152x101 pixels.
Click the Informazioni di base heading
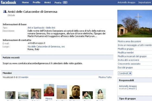point(15,24)
